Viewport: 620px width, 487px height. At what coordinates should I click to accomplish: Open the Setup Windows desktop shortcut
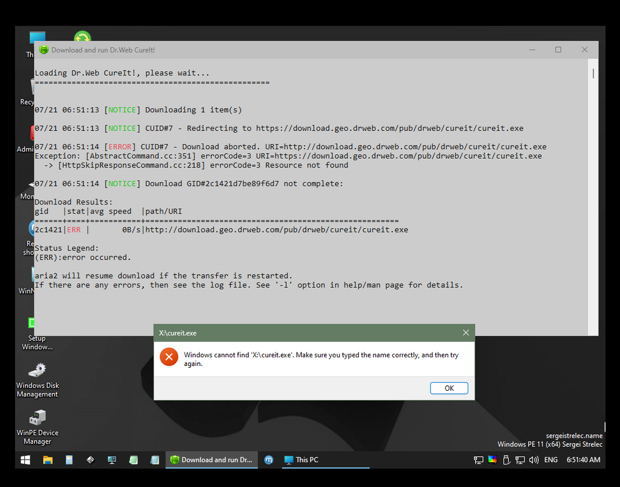[x=37, y=333]
